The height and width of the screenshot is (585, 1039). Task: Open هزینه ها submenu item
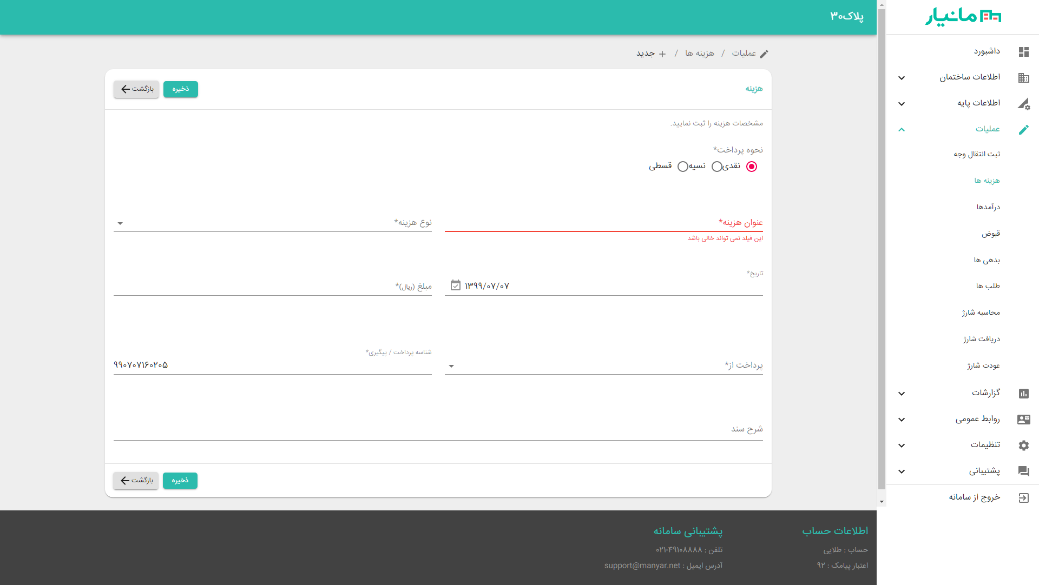click(987, 181)
